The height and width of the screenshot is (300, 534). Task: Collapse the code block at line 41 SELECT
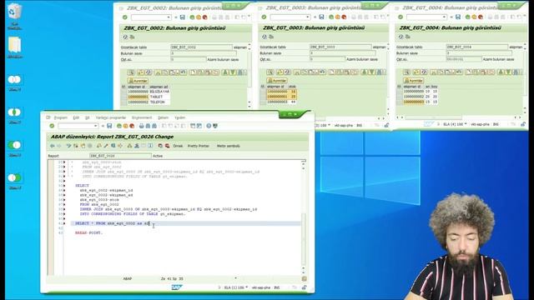click(64, 223)
